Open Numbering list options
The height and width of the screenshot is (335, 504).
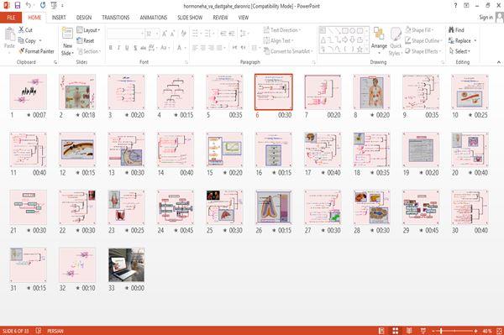pos(208,33)
